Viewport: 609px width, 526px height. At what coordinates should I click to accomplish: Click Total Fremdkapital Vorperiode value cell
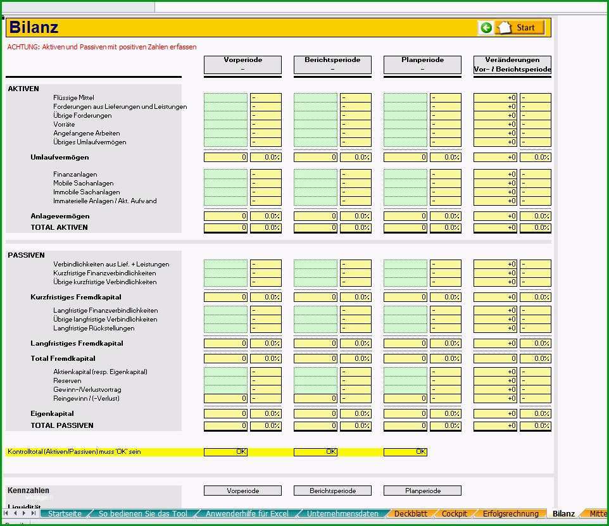pyautogui.click(x=225, y=358)
